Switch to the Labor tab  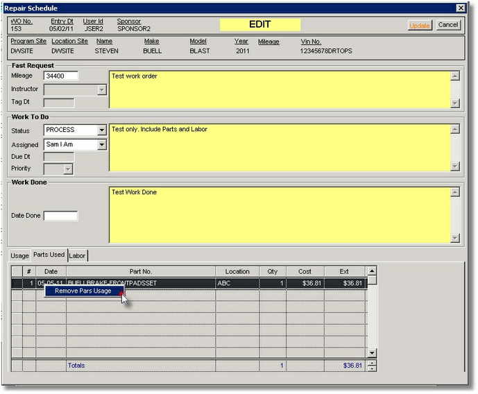click(x=77, y=256)
